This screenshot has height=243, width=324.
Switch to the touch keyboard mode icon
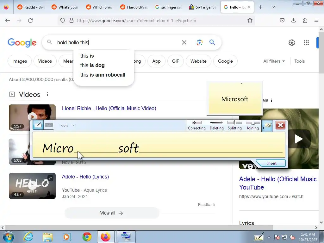[49, 125]
